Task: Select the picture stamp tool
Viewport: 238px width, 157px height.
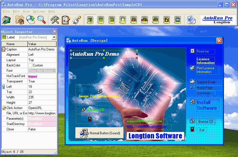Action: coord(178,20)
